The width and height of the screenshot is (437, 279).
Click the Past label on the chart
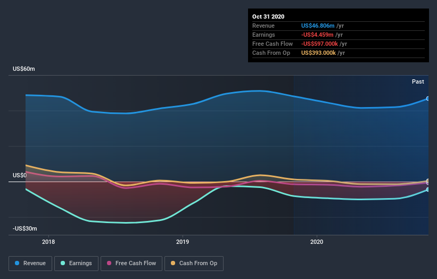point(418,81)
